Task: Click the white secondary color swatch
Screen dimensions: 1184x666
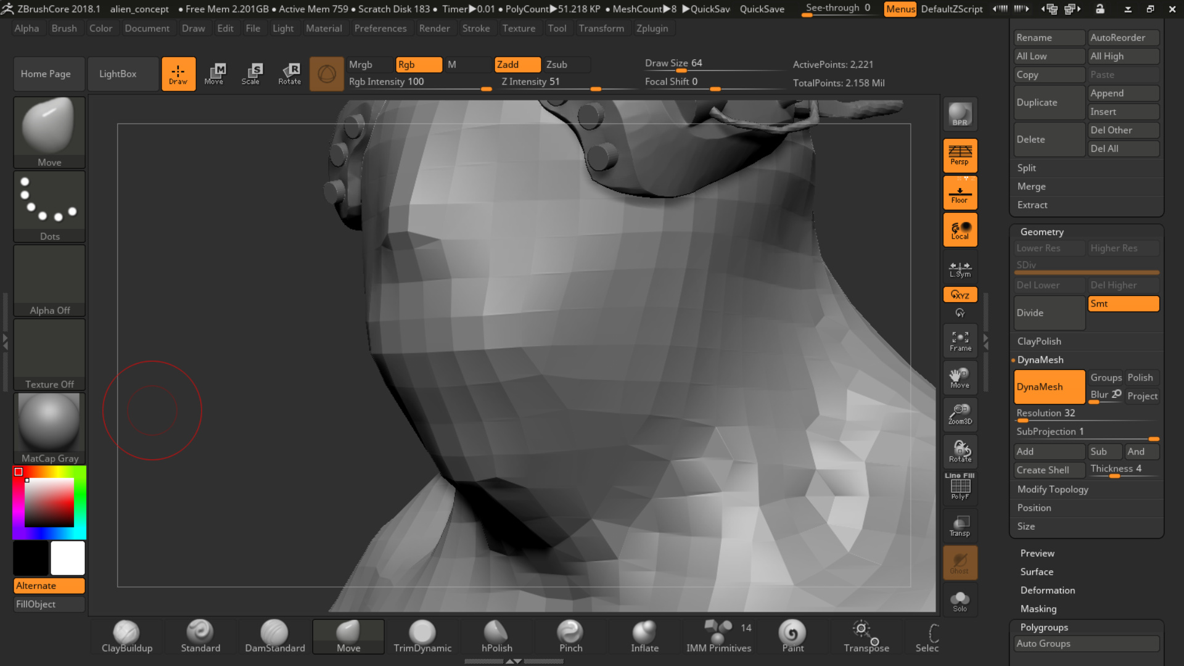Action: click(68, 558)
